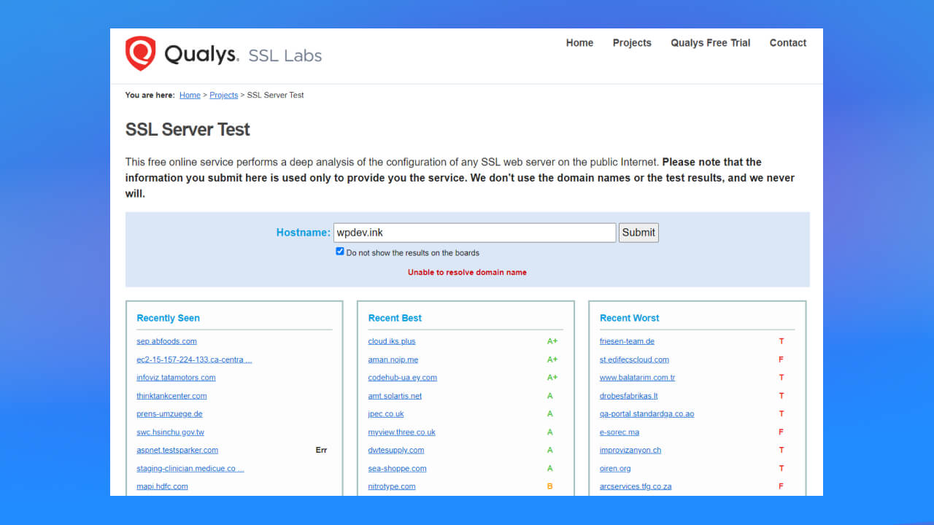The width and height of the screenshot is (934, 525).
Task: Click the F grade beside st.edifecscloud.com
Action: click(781, 359)
